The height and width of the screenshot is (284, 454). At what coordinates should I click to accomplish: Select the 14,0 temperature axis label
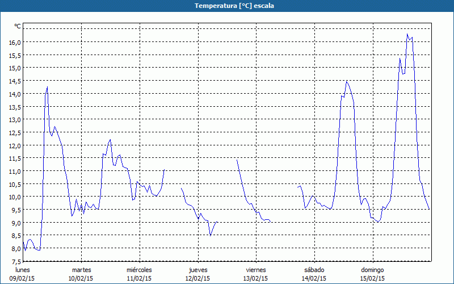tap(14, 94)
